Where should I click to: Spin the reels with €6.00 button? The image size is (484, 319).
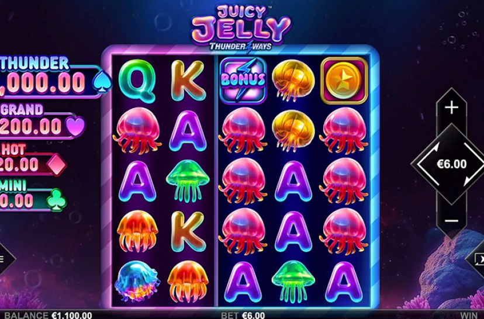click(x=451, y=164)
